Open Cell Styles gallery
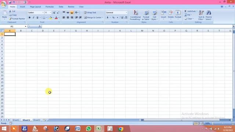Viewport: 235px width, 132px height. (x=154, y=15)
